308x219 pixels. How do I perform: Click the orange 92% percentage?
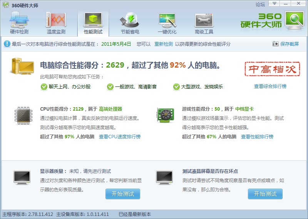click(178, 65)
